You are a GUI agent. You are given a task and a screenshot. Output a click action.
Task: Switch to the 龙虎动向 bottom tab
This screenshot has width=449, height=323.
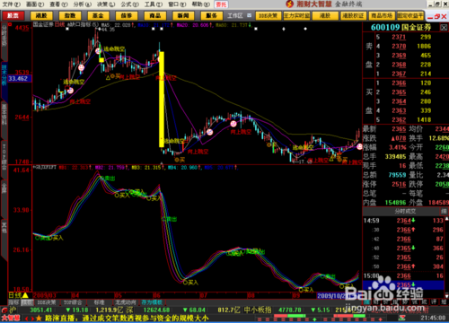(x=126, y=302)
